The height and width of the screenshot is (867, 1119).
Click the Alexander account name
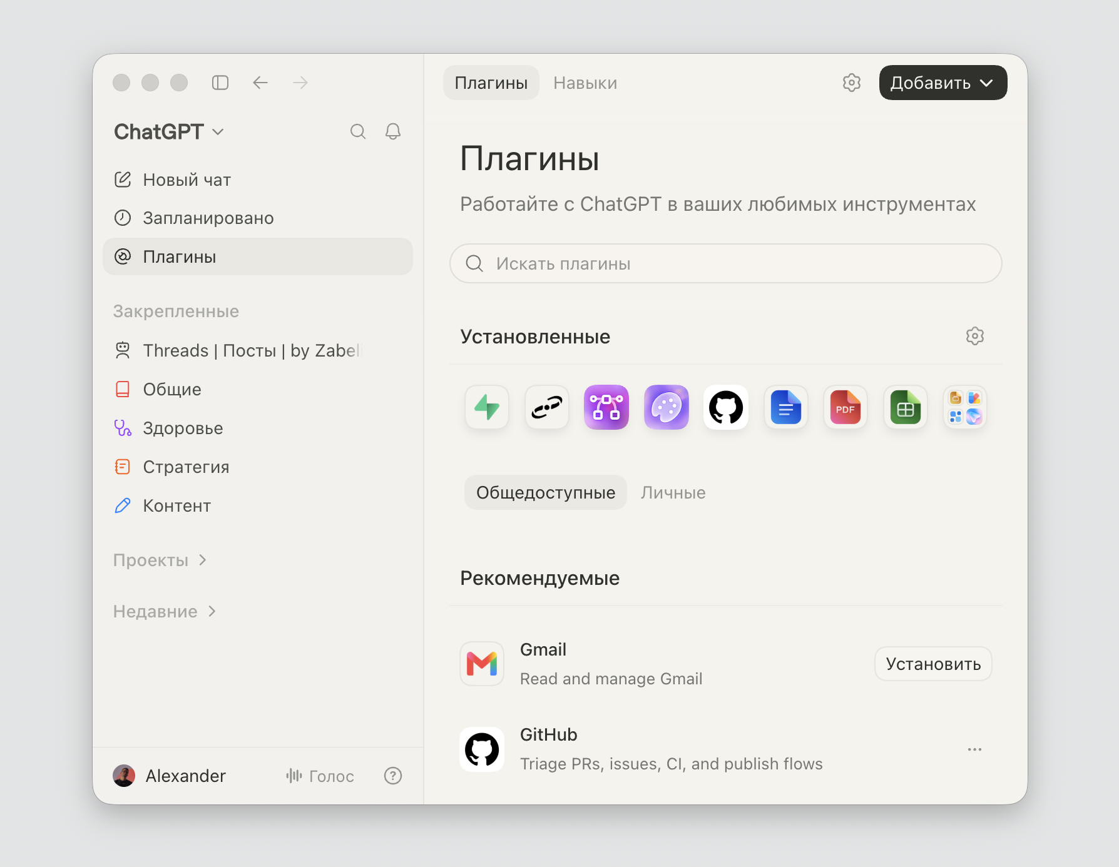point(185,776)
